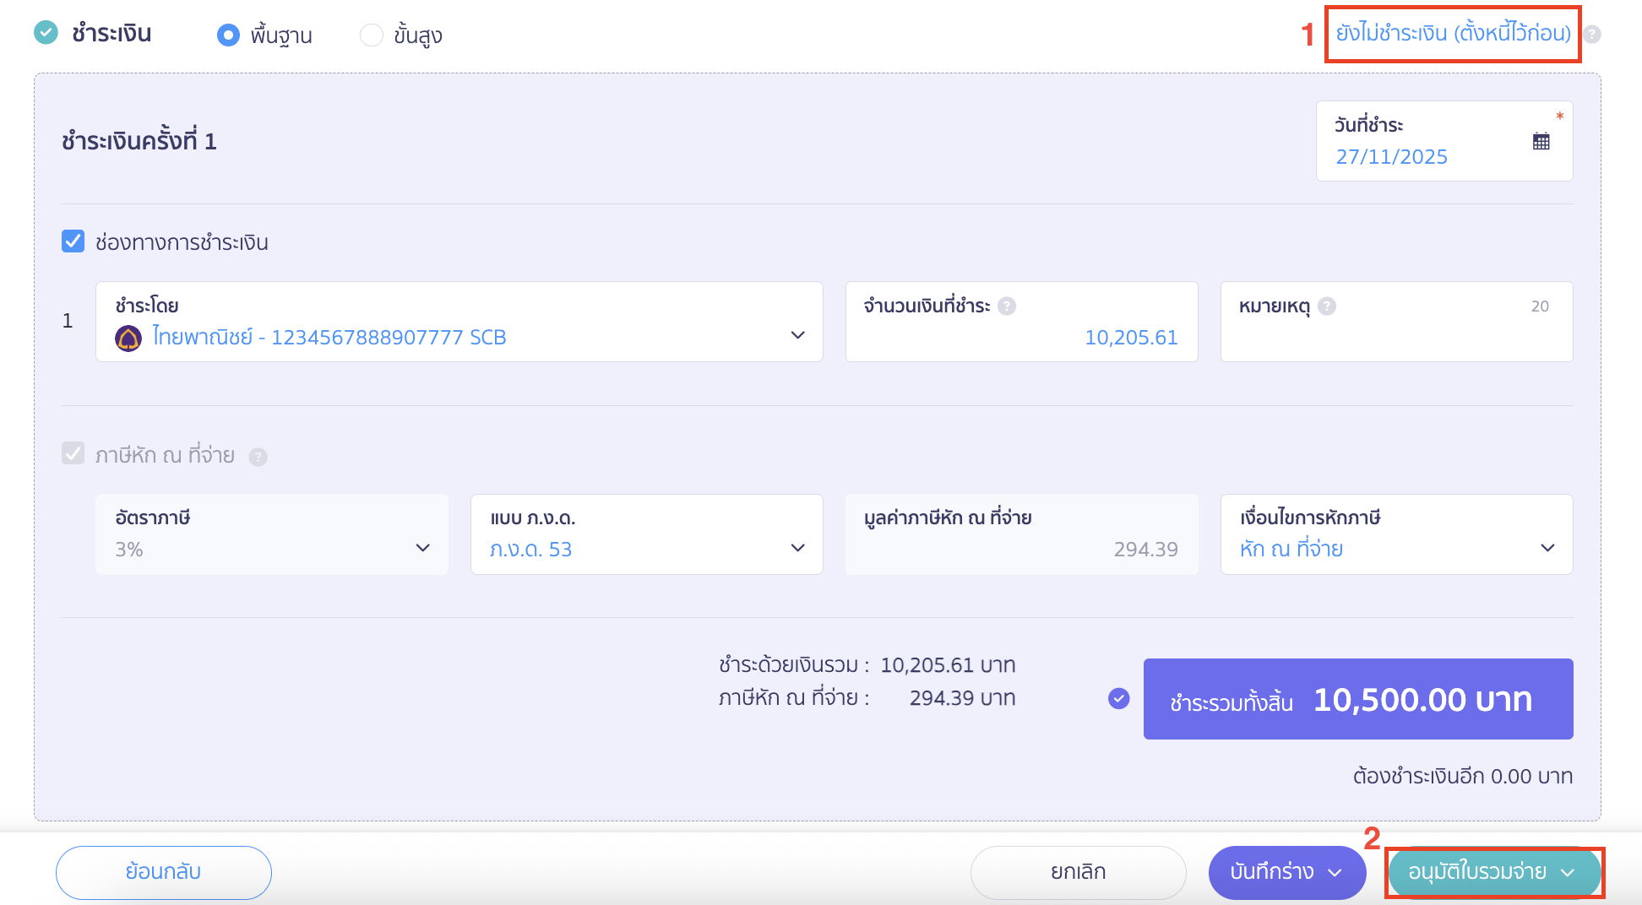Open the calendar icon in วันที่ชำระ field
Viewport: 1642px width, 905px height.
(x=1541, y=141)
